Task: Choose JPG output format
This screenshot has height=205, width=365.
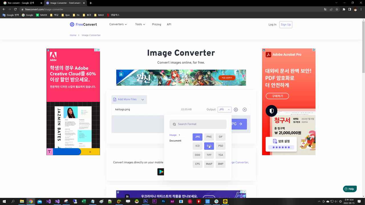Action: click(x=197, y=137)
